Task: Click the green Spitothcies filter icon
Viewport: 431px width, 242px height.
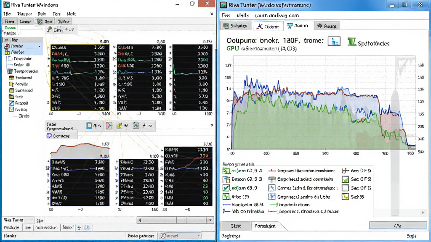Action: [351, 42]
